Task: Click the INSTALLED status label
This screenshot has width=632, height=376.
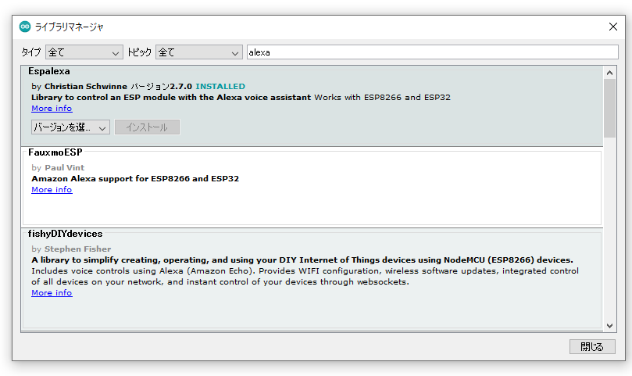Action: tap(220, 86)
